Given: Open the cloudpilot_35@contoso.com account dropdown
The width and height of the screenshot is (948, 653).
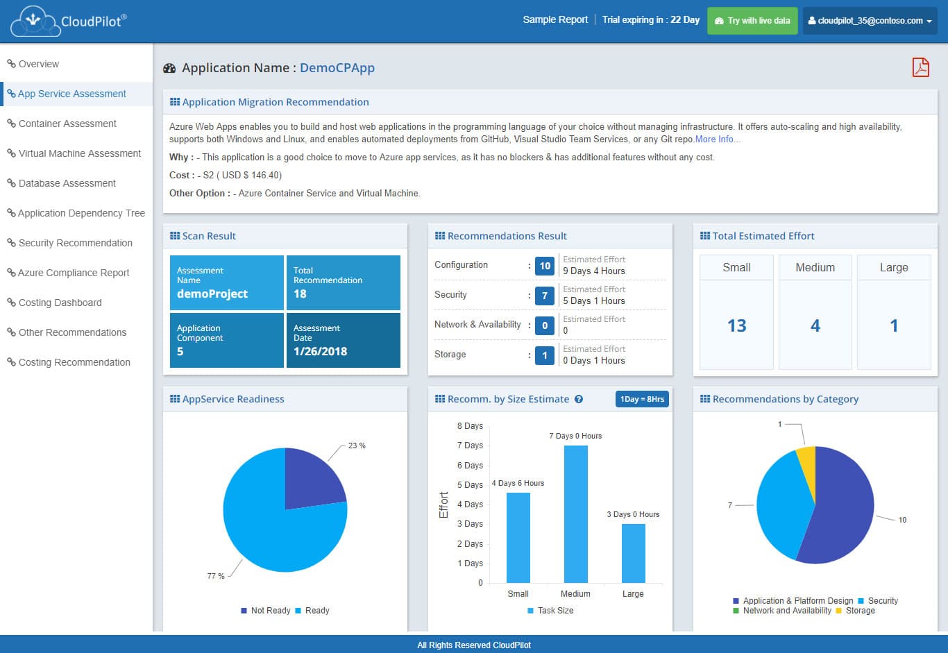Looking at the screenshot, I should point(870,21).
